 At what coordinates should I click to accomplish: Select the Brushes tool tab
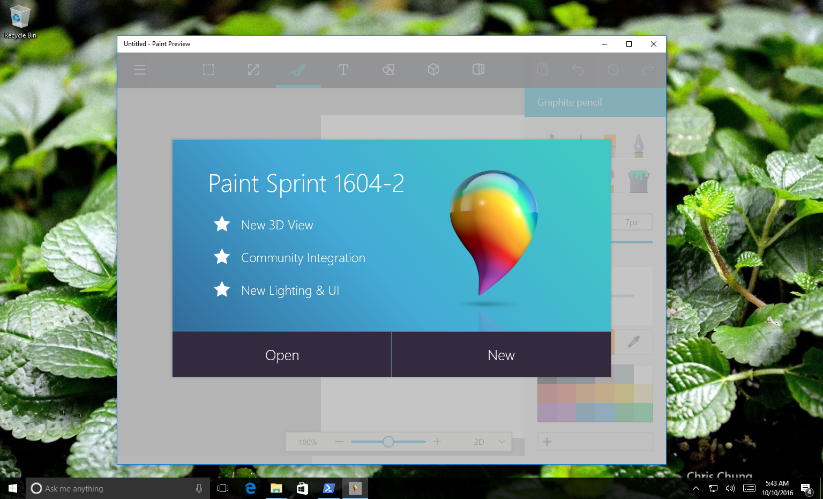pyautogui.click(x=298, y=70)
